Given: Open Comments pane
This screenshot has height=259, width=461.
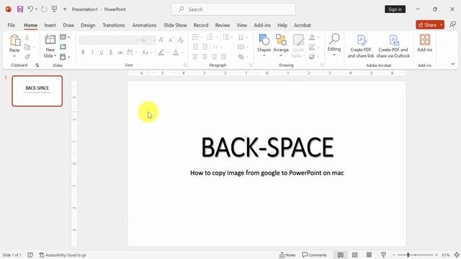Looking at the screenshot, I should click(314, 255).
